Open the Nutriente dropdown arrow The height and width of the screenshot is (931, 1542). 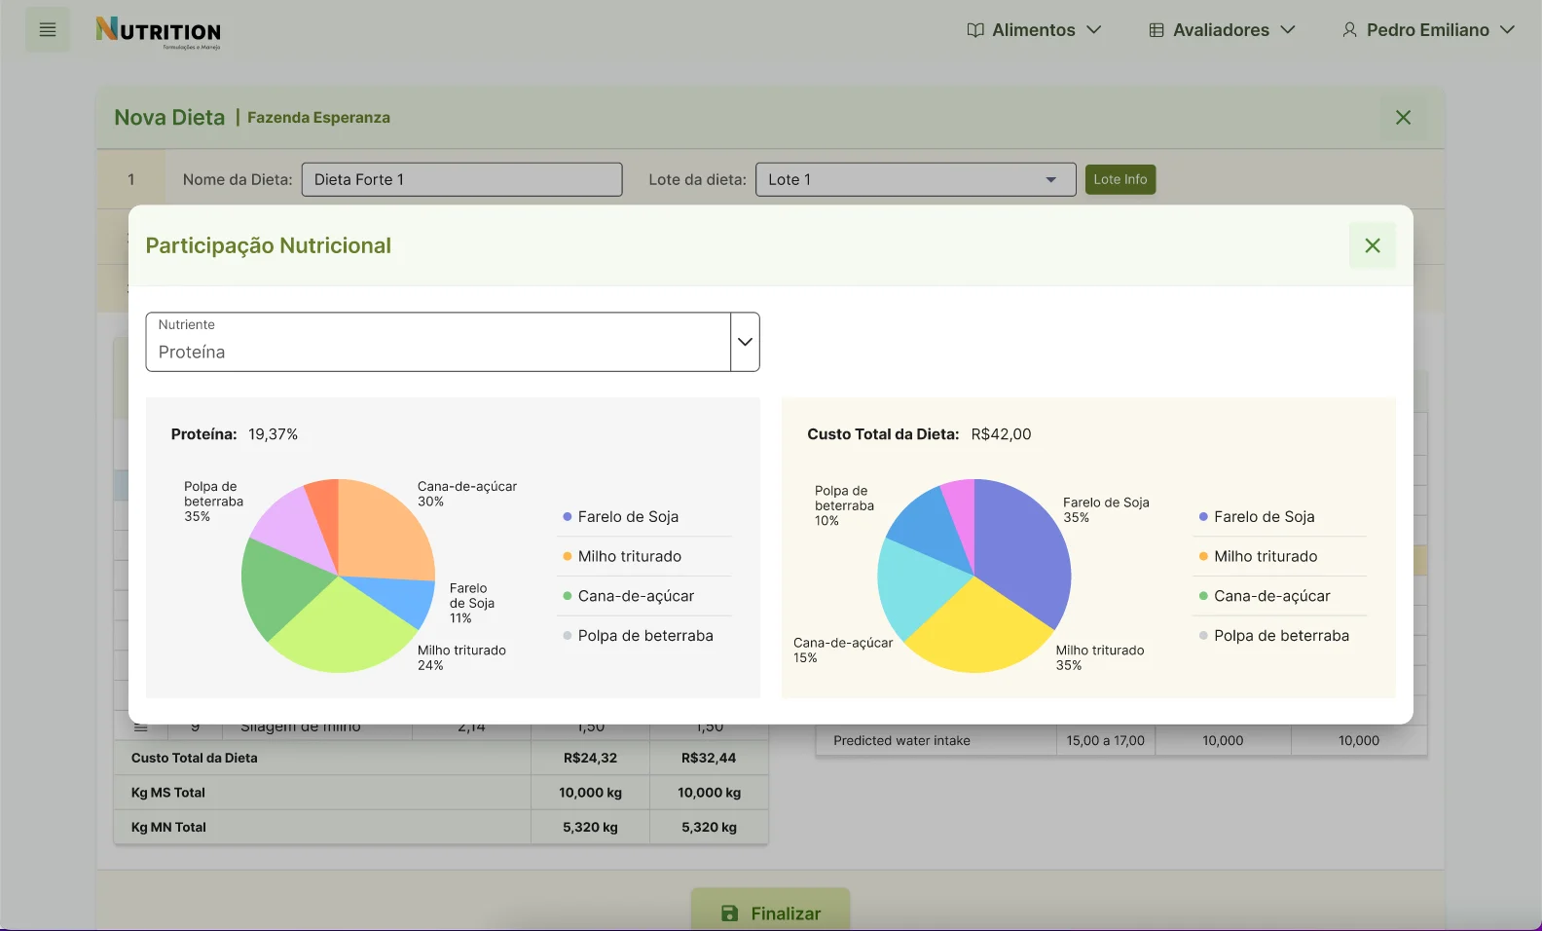coord(745,342)
